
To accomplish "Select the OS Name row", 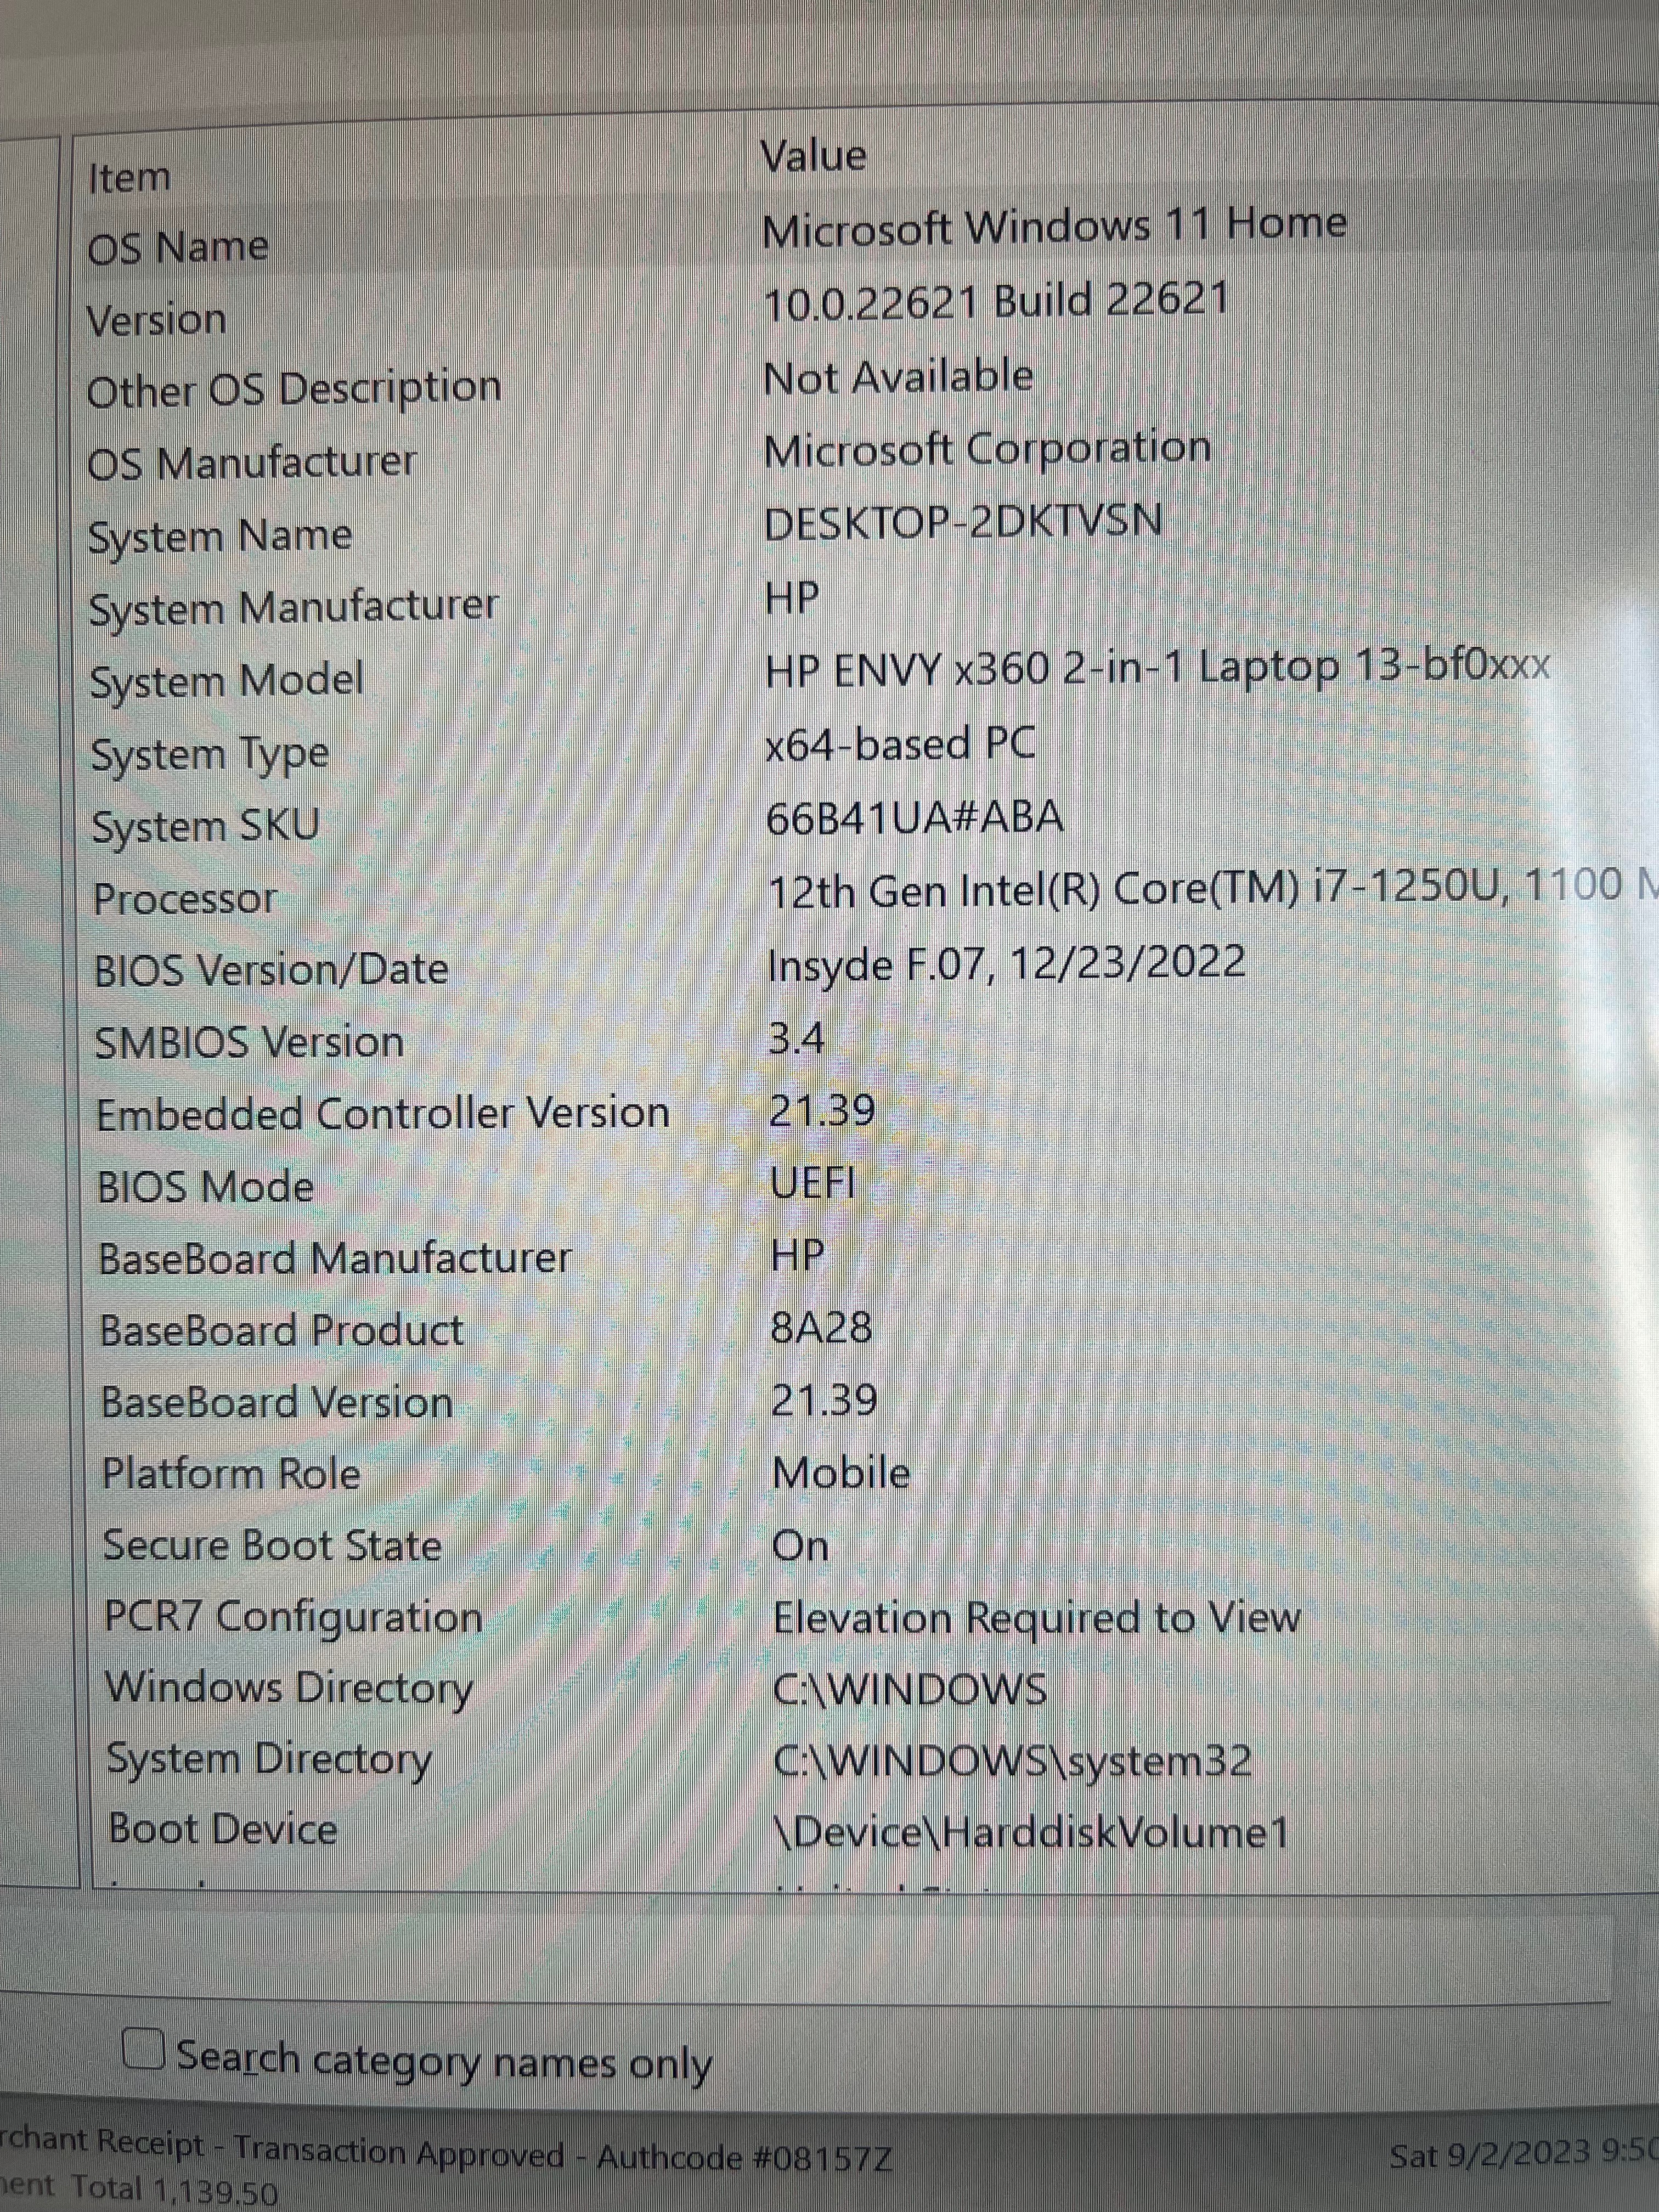I will point(178,247).
